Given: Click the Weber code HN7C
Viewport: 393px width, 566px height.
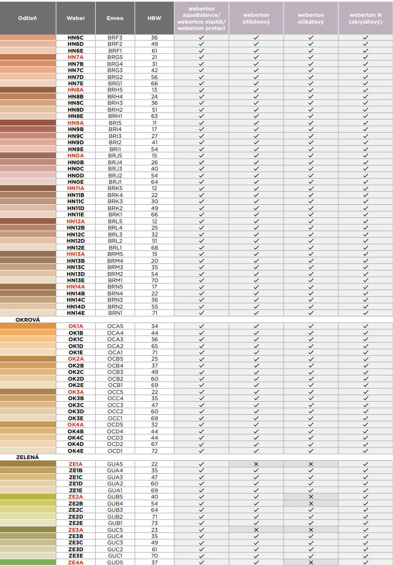Looking at the screenshot, I should tap(76, 71).
